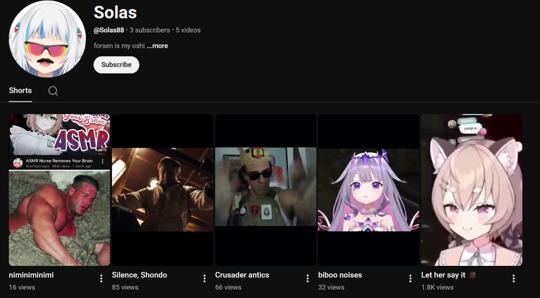Open options menu for "niminiminimi" short
Image resolution: width=540 pixels, height=298 pixels.
[x=101, y=278]
